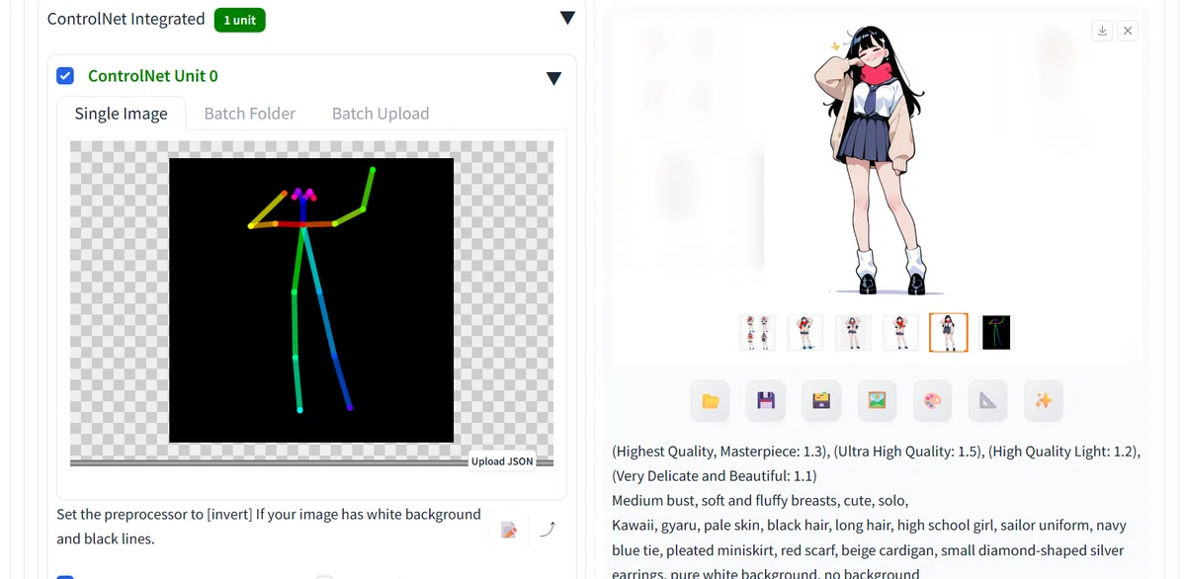Screen dimensions: 1186x579
Task: Collapse the ControlNet Unit 0 panel arrow
Action: click(x=554, y=78)
